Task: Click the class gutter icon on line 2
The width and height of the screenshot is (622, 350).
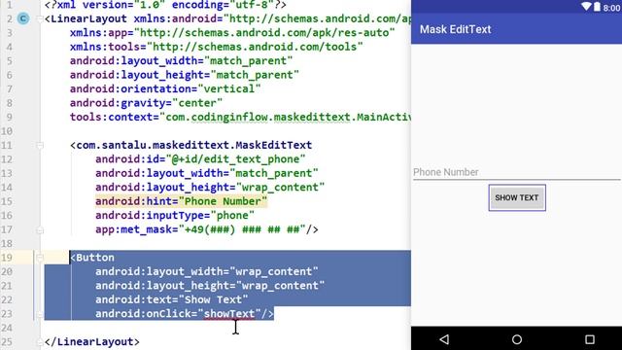Action: pyautogui.click(x=23, y=18)
